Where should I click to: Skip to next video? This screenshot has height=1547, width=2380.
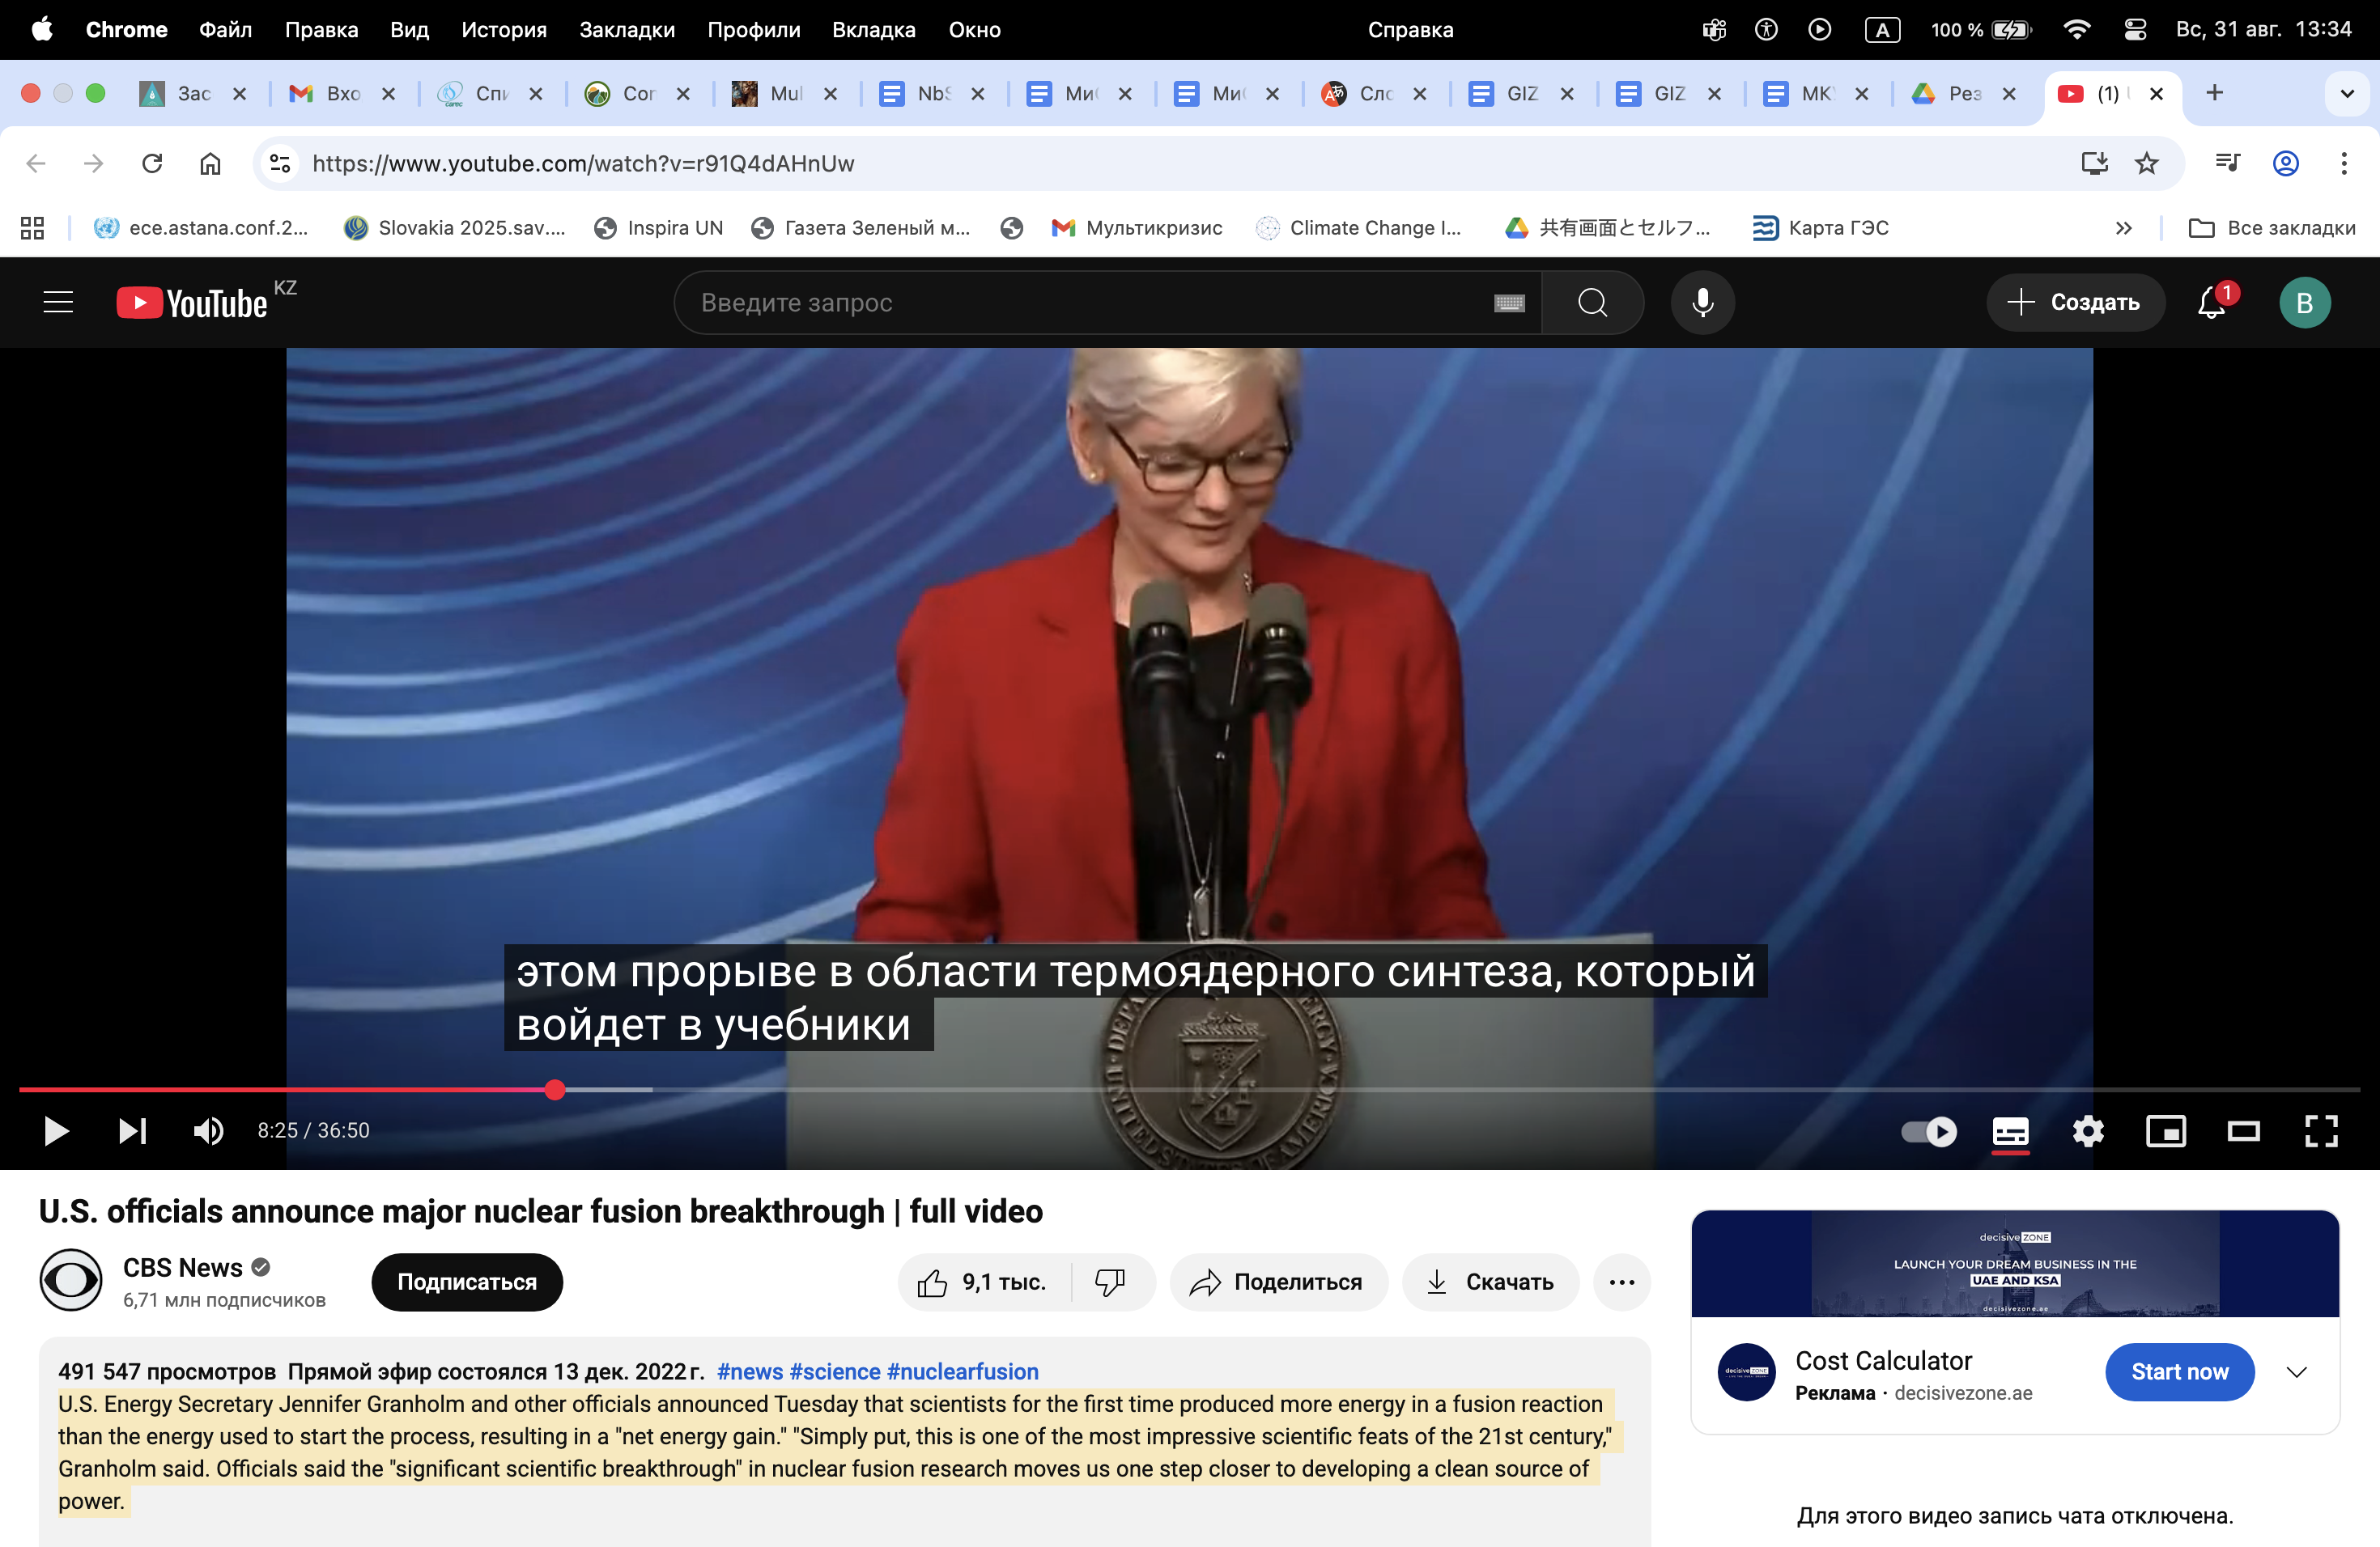tap(132, 1131)
